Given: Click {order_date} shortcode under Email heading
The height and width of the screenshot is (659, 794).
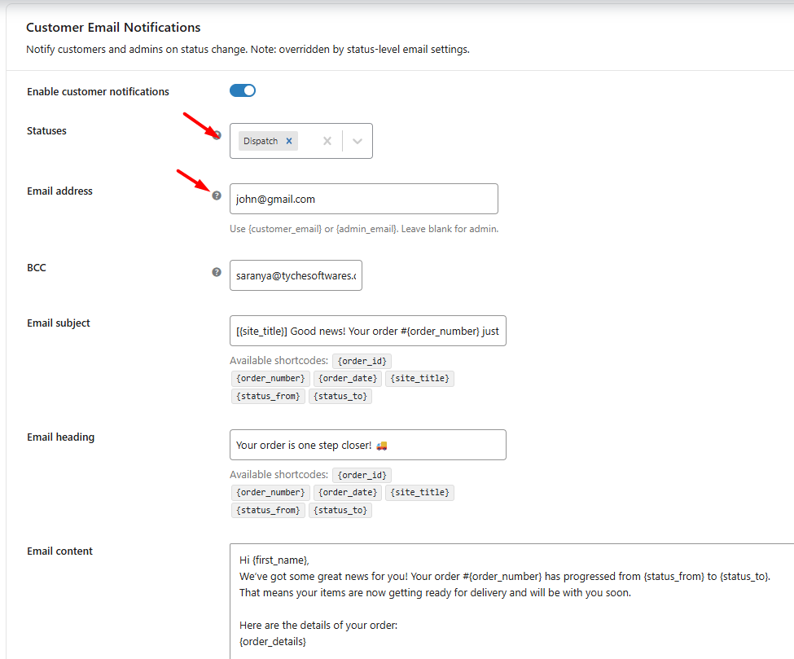Looking at the screenshot, I should pos(347,493).
